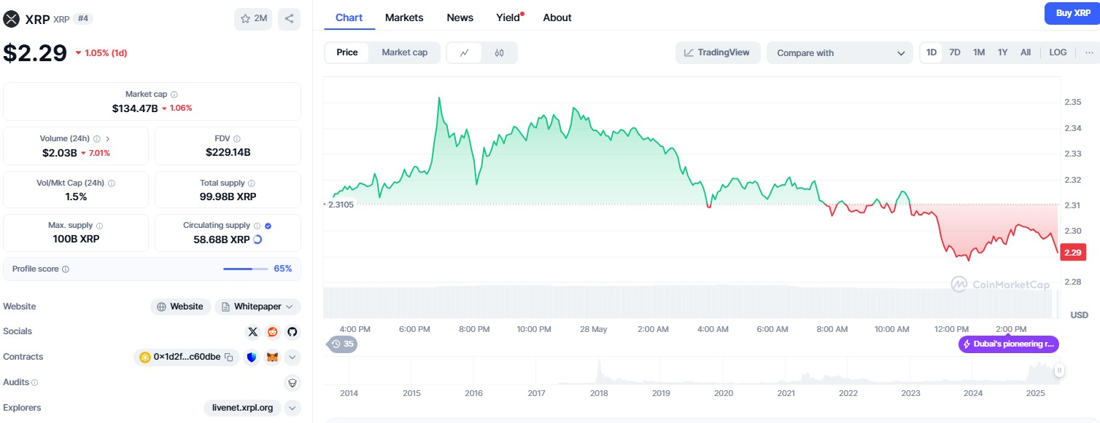The height and width of the screenshot is (423, 1100).
Task: Open the Compare with dropdown
Action: tap(840, 53)
